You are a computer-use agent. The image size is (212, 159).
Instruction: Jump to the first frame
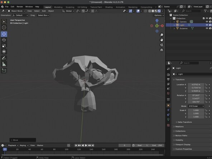(x=76, y=145)
